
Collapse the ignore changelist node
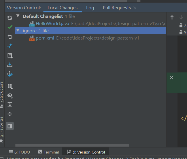(x=18, y=30)
